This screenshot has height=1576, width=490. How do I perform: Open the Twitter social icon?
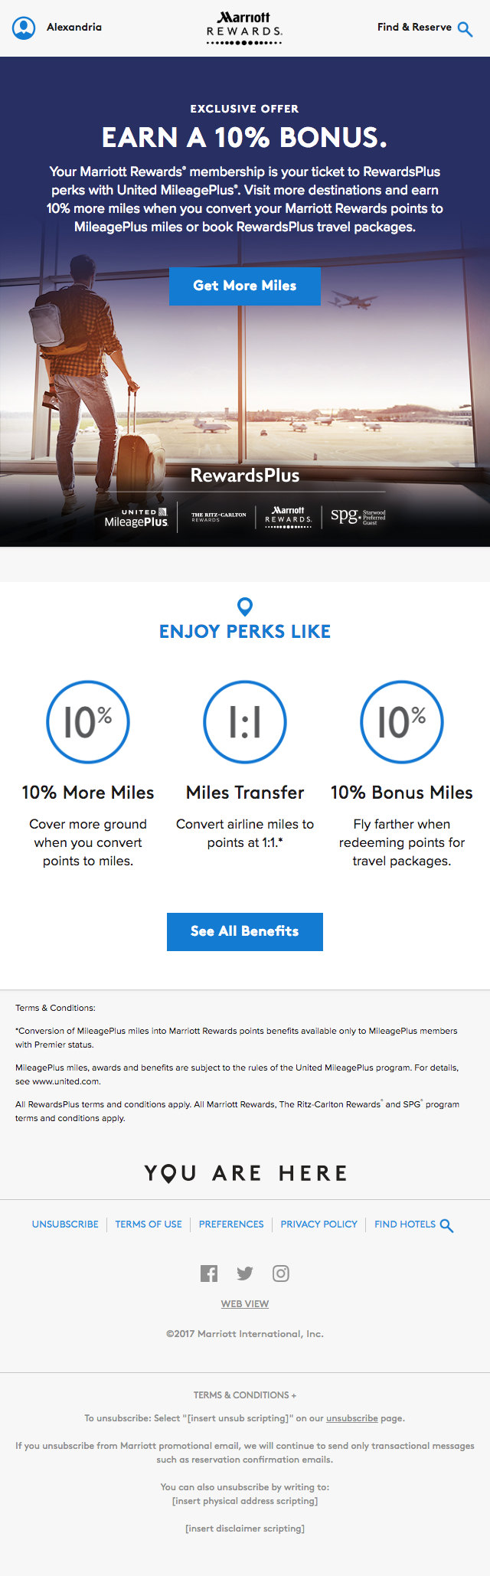245,1274
